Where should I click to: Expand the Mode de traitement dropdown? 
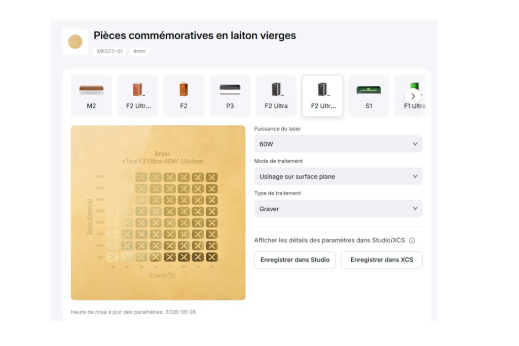pos(338,176)
